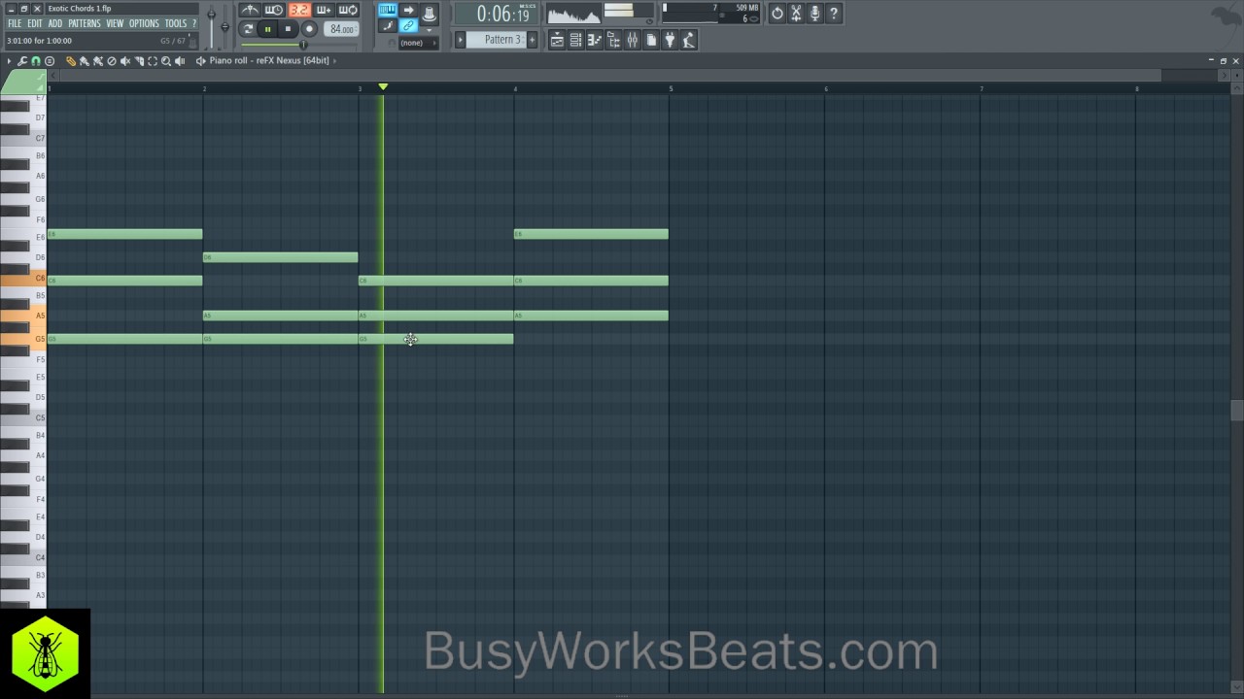The image size is (1244, 699).
Task: Add a new pattern with plus button
Action: click(532, 40)
